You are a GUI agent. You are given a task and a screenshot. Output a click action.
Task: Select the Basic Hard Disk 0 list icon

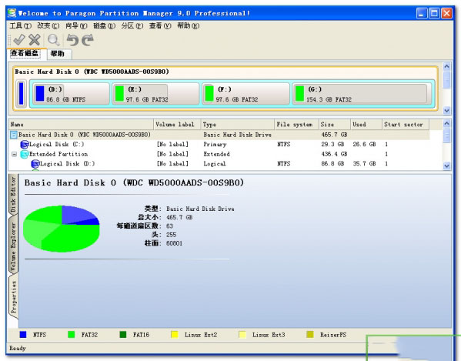tap(14, 135)
